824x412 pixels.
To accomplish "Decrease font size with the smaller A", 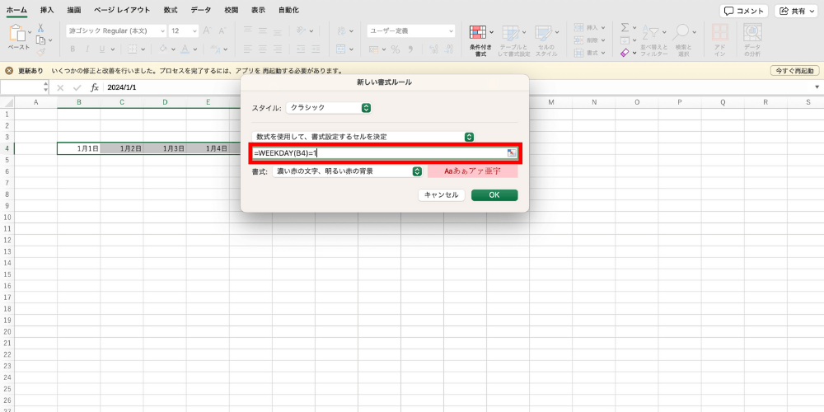I will [222, 31].
